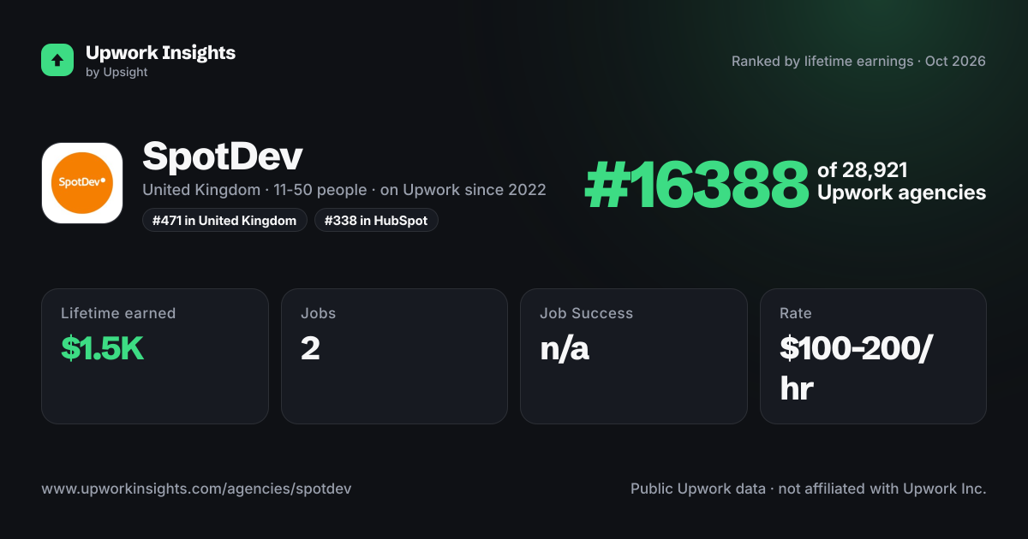Click the "Public Upwork data" disclaimer text

point(809,489)
